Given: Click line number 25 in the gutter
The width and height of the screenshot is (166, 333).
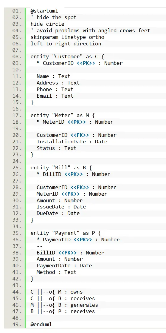Looking at the screenshot, I should pyautogui.click(x=16, y=168).
